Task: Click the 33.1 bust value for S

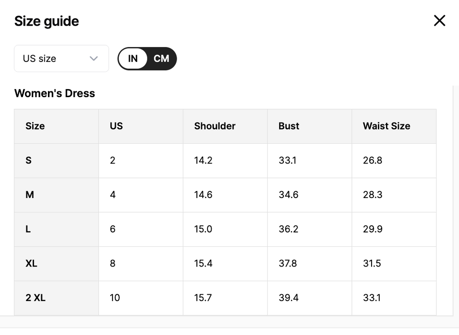Action: [287, 160]
